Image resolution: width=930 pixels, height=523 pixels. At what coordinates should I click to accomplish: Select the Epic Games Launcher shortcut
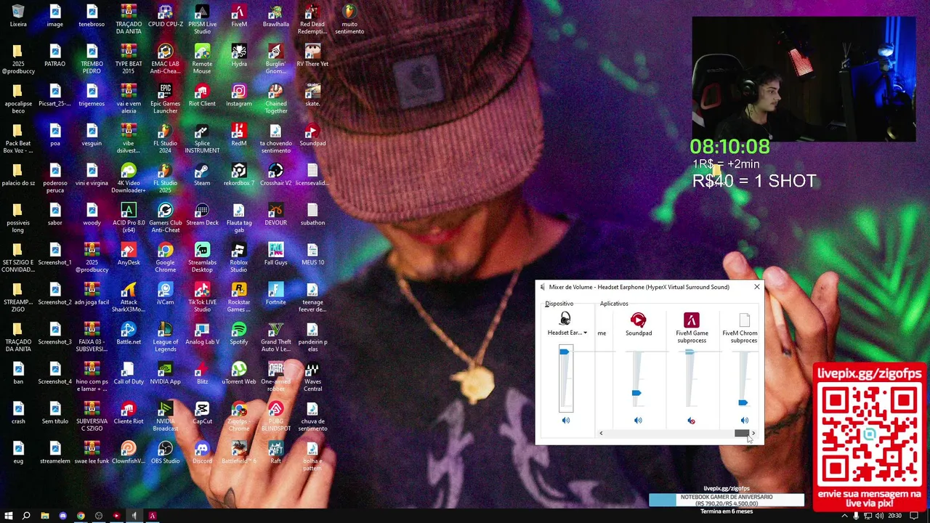click(165, 99)
